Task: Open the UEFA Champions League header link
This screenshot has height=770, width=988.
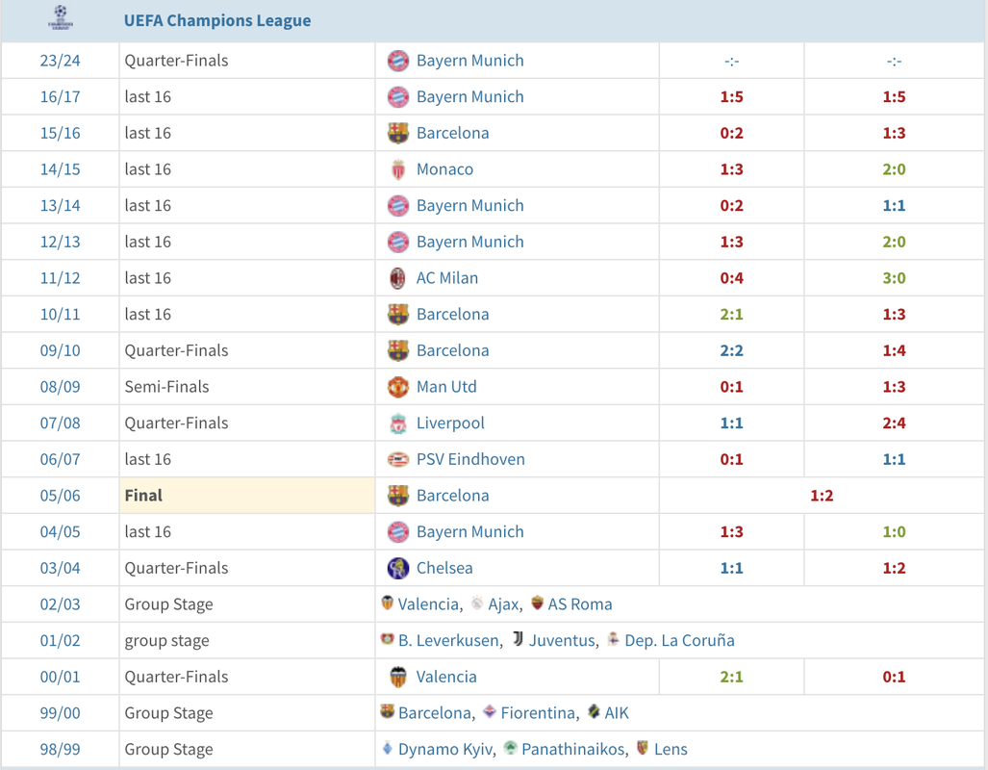Action: [x=217, y=20]
